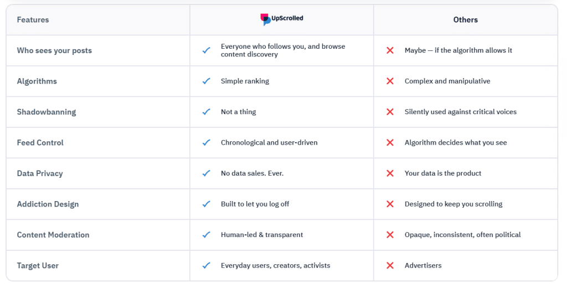The image size is (567, 288).
Task: Click the red X beside Your data is the product
Action: pos(390,173)
